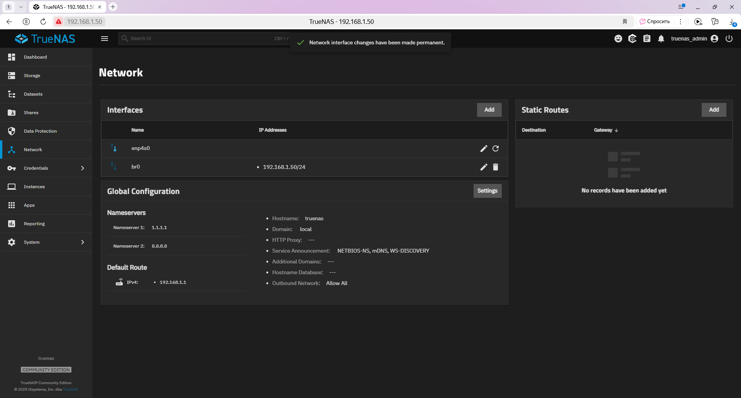Open browser downloads icon
741x398 pixels.
tap(732, 22)
